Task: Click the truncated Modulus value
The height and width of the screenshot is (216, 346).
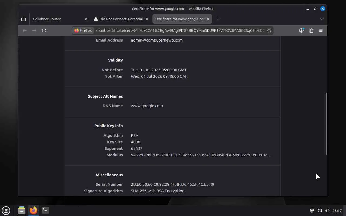Action: click(201, 155)
